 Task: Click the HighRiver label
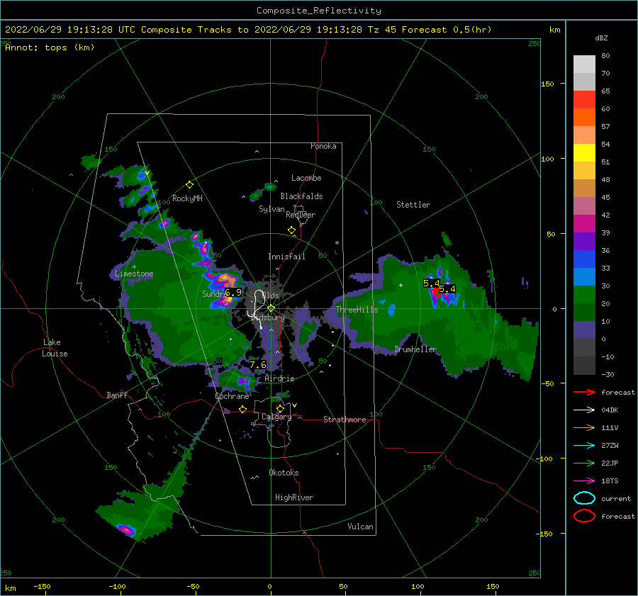pyautogui.click(x=294, y=497)
